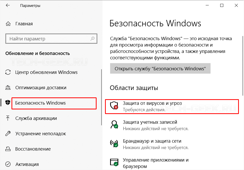Click the Backup (Служба архивации) arrow icon

(8, 118)
